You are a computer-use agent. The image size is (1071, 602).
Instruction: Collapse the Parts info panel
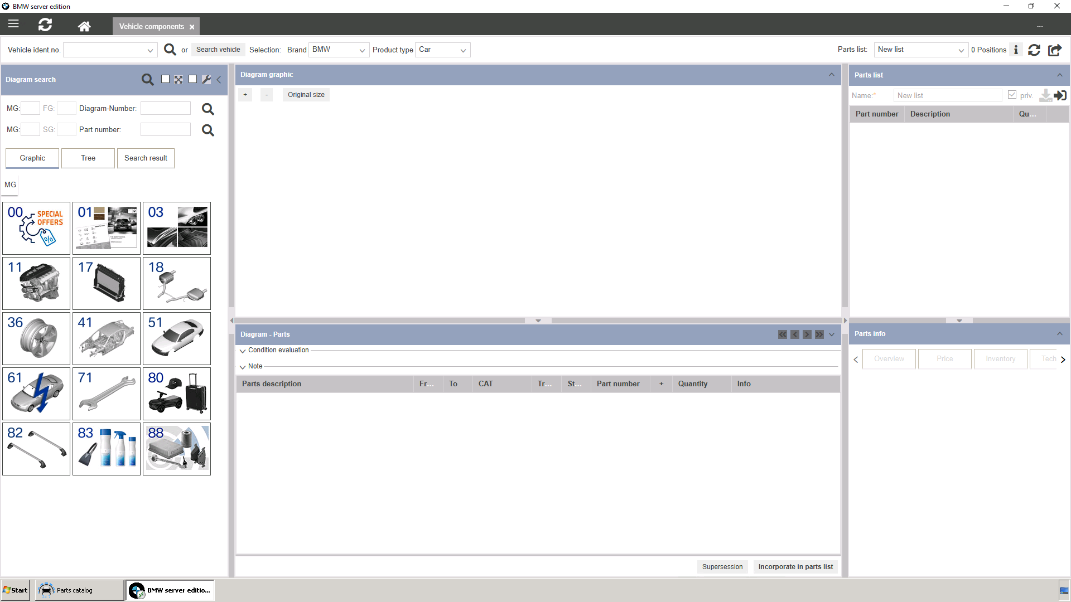point(1060,334)
